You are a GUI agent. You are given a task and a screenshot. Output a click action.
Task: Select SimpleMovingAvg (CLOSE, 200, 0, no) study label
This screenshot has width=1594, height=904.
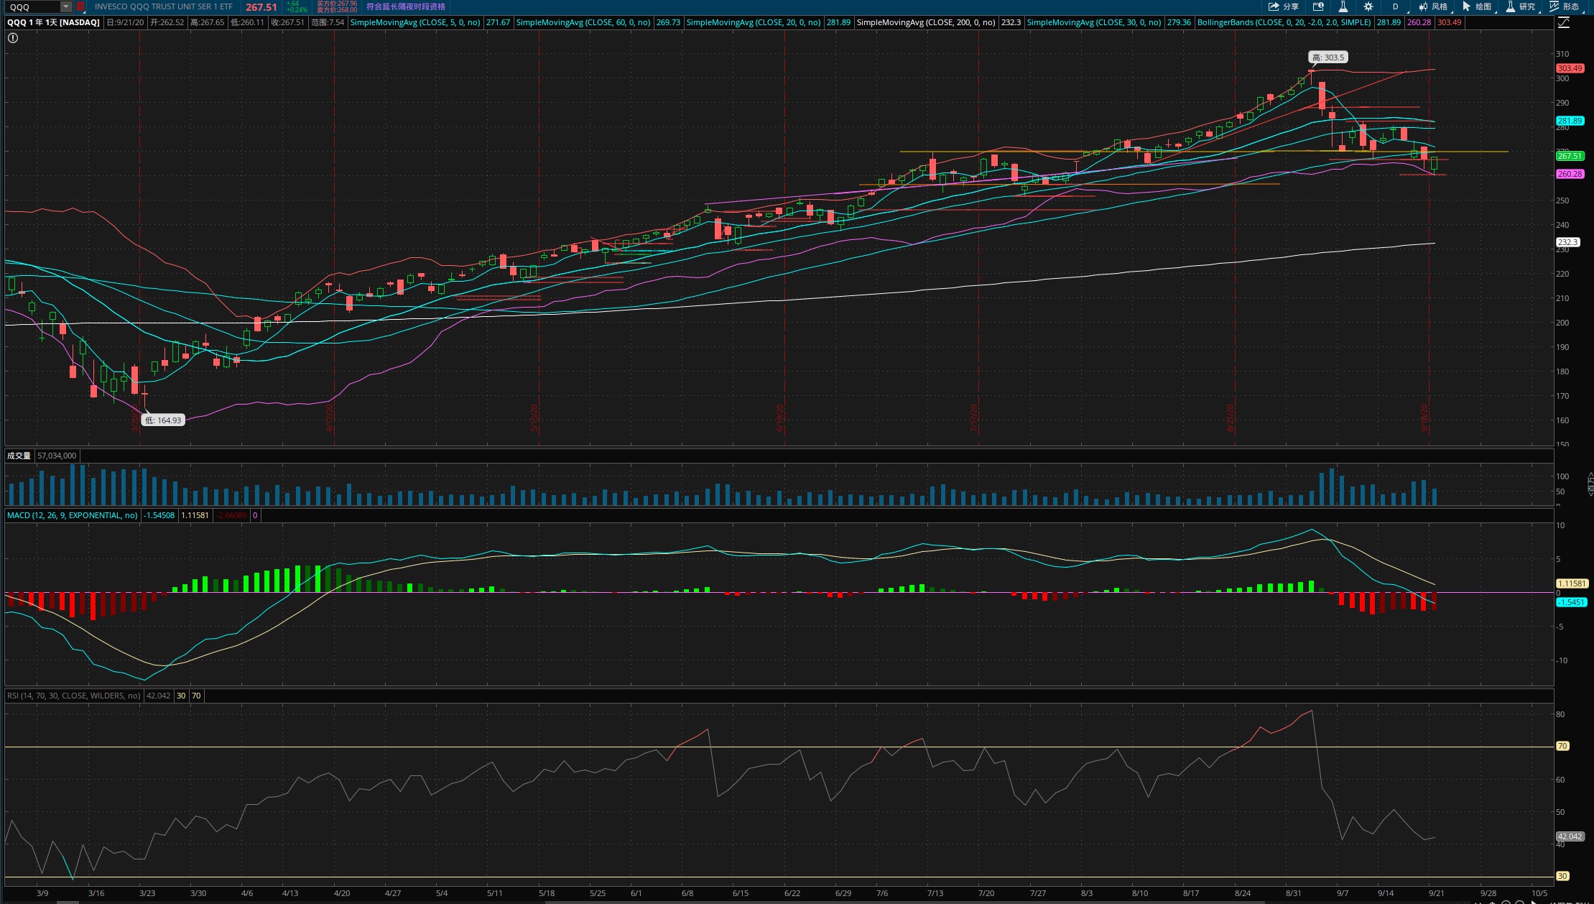click(926, 22)
